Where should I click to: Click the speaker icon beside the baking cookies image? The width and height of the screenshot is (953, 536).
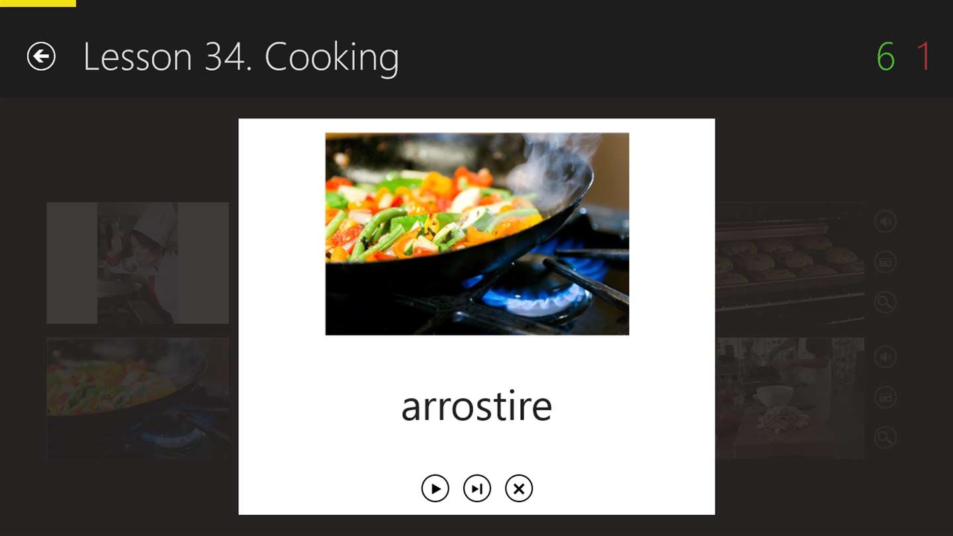click(x=885, y=221)
